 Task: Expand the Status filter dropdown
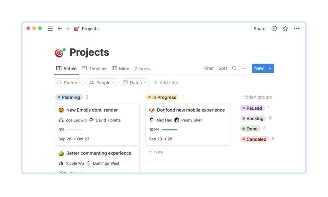pyautogui.click(x=69, y=83)
